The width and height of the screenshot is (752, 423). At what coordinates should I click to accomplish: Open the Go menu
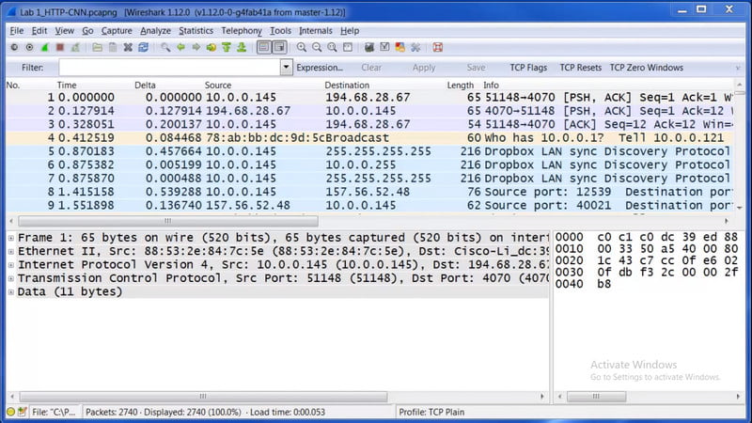click(x=87, y=31)
